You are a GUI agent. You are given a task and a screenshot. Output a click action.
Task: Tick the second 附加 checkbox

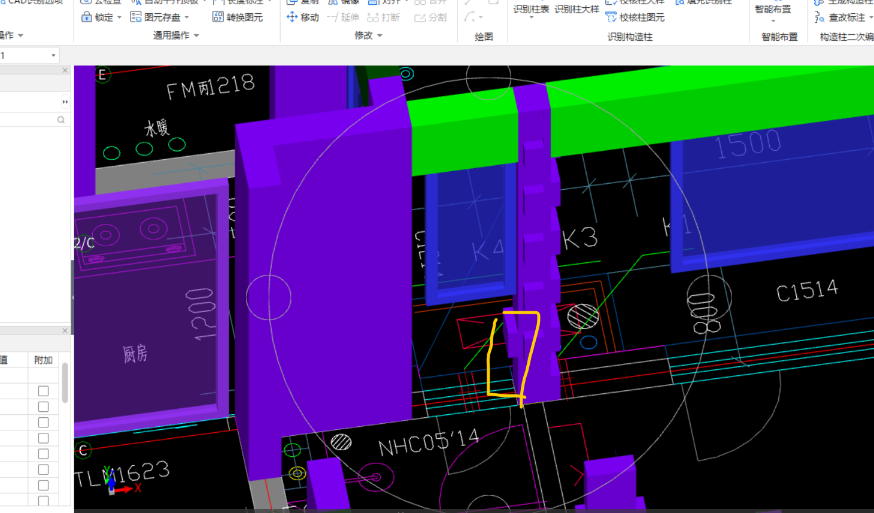[43, 406]
